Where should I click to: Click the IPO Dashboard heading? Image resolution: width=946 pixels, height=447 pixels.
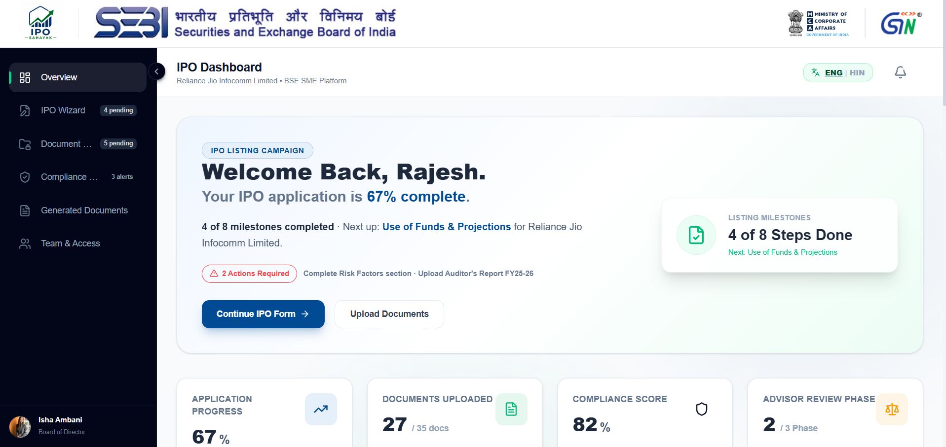click(x=219, y=67)
